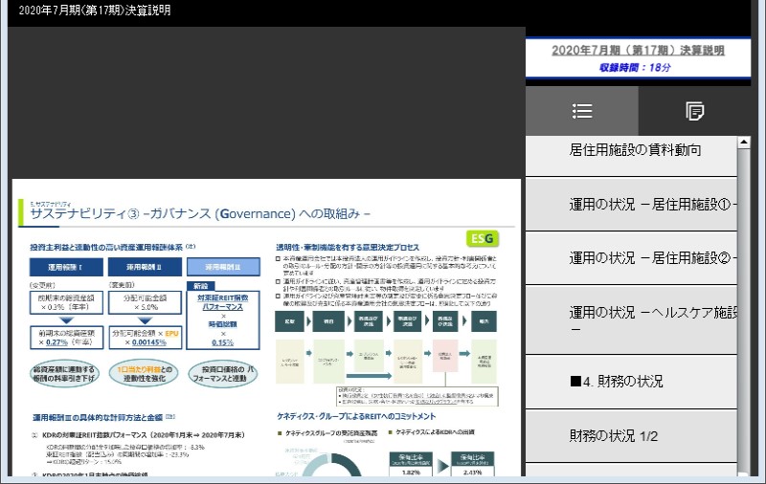Select chapter 運用の状況 －ヘルスケア施設

631,320
